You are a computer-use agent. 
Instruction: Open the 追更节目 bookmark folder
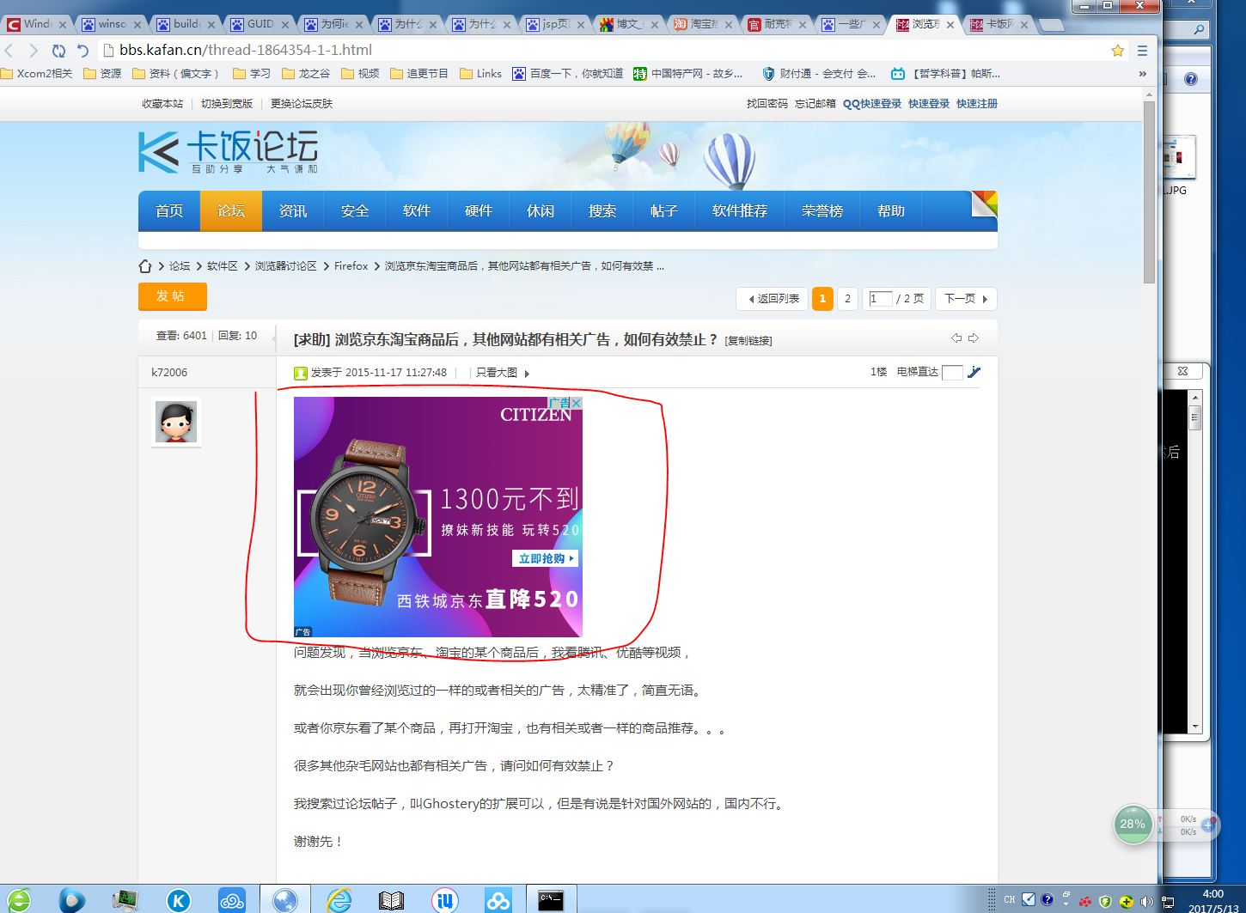420,74
